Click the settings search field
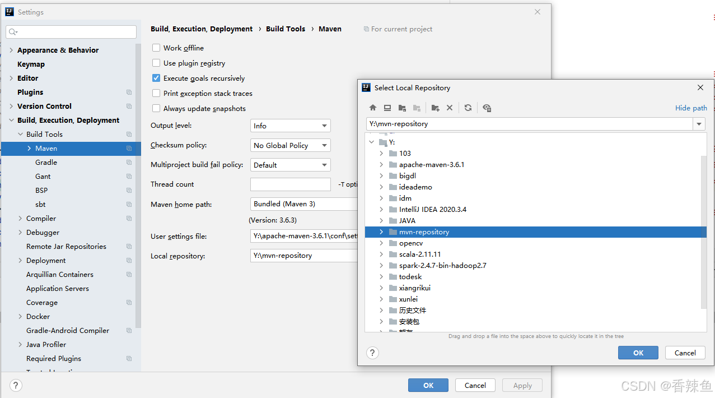Screen dimensions: 715x398 tap(71, 32)
